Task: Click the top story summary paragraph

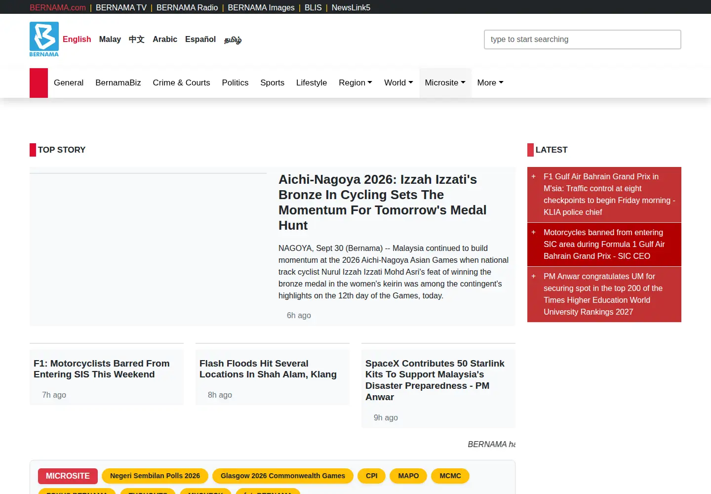Action: pyautogui.click(x=394, y=272)
